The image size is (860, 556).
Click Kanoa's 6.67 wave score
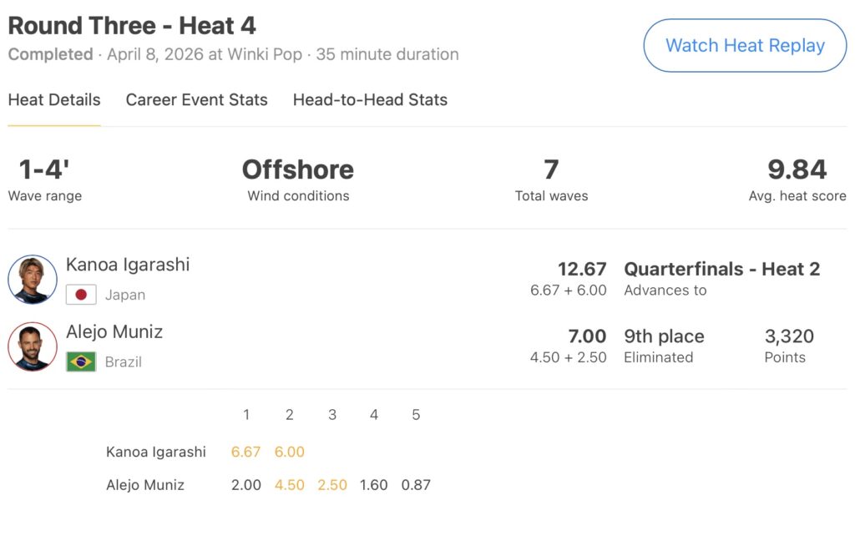pyautogui.click(x=246, y=452)
